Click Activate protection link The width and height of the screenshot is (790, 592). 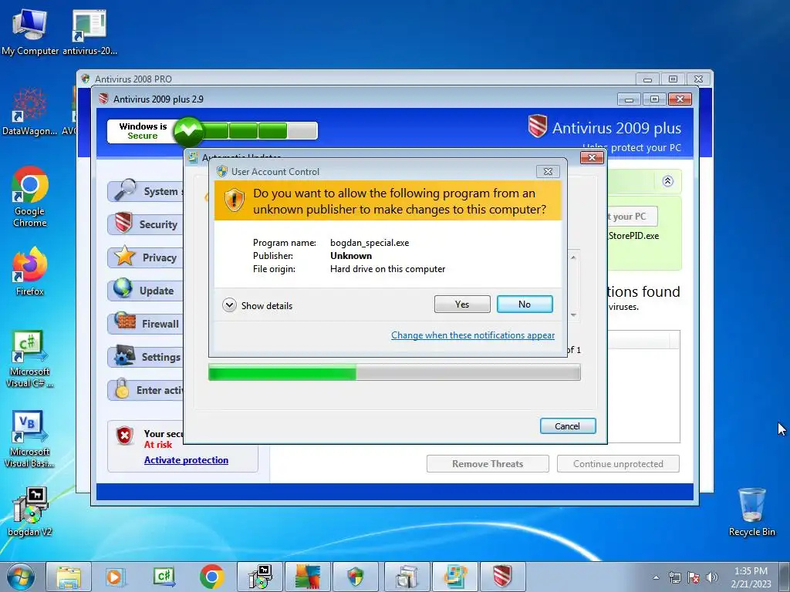click(x=186, y=460)
